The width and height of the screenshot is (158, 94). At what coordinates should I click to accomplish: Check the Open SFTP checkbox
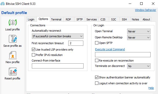tap(97, 43)
